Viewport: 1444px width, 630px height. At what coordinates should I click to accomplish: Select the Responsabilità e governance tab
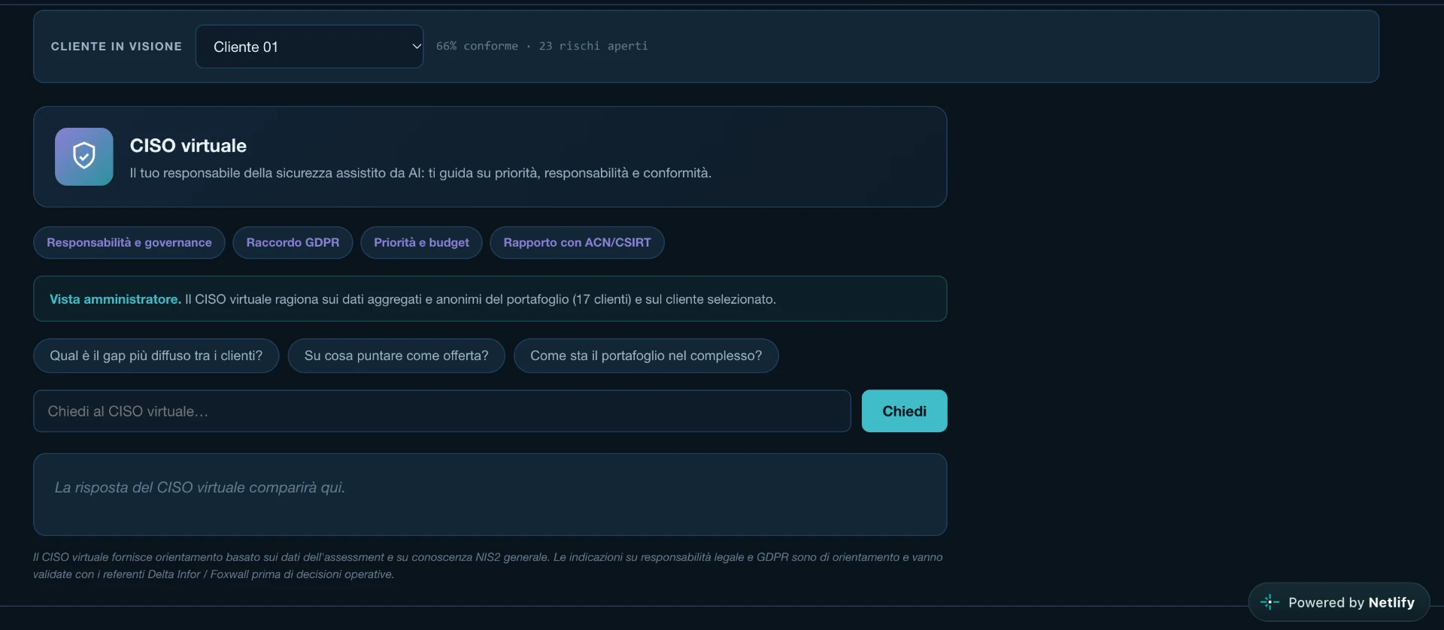[129, 243]
